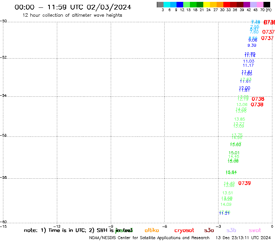Click the 'swot' satellite legend label

[255, 231]
